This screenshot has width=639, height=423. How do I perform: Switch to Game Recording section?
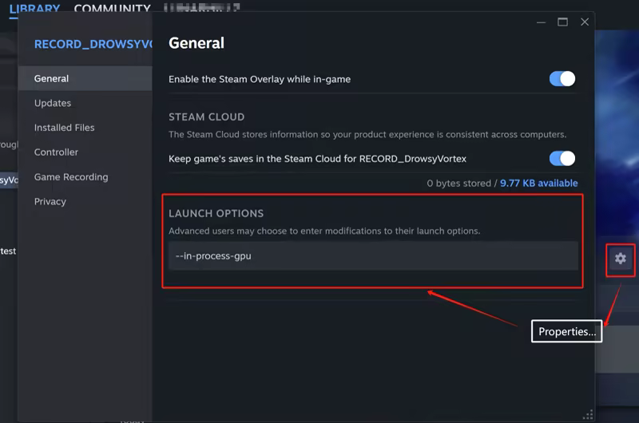(71, 177)
